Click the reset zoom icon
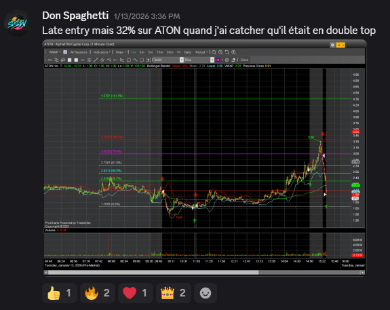 tap(227, 52)
